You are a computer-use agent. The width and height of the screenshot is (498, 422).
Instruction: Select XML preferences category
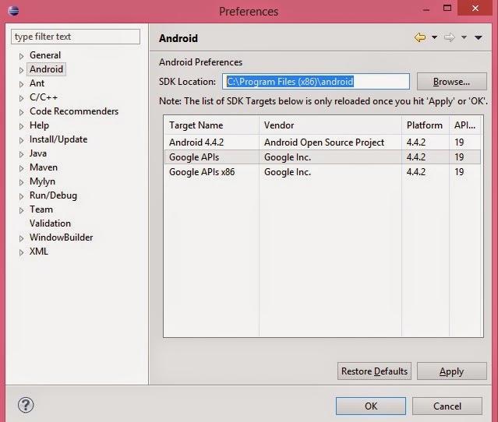(x=39, y=251)
